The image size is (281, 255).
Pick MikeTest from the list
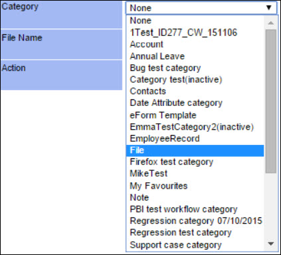[x=195, y=174]
